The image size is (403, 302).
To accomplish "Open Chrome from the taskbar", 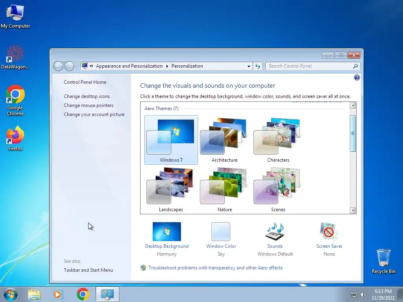I will click(x=83, y=294).
